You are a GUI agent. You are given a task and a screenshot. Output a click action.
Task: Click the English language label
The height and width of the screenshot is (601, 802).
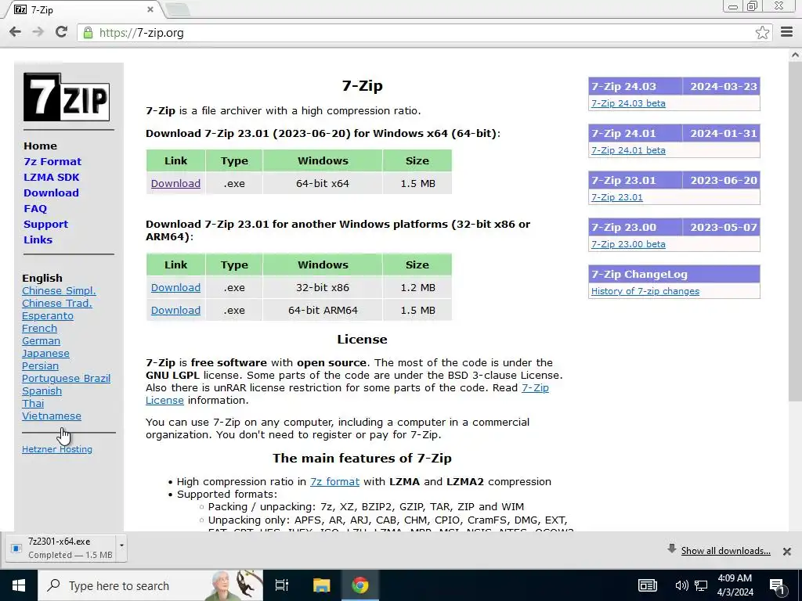42,278
